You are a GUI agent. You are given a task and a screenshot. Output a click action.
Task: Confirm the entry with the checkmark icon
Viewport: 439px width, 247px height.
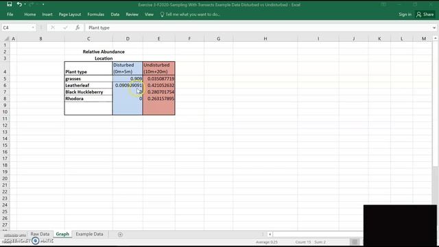[x=65, y=27]
